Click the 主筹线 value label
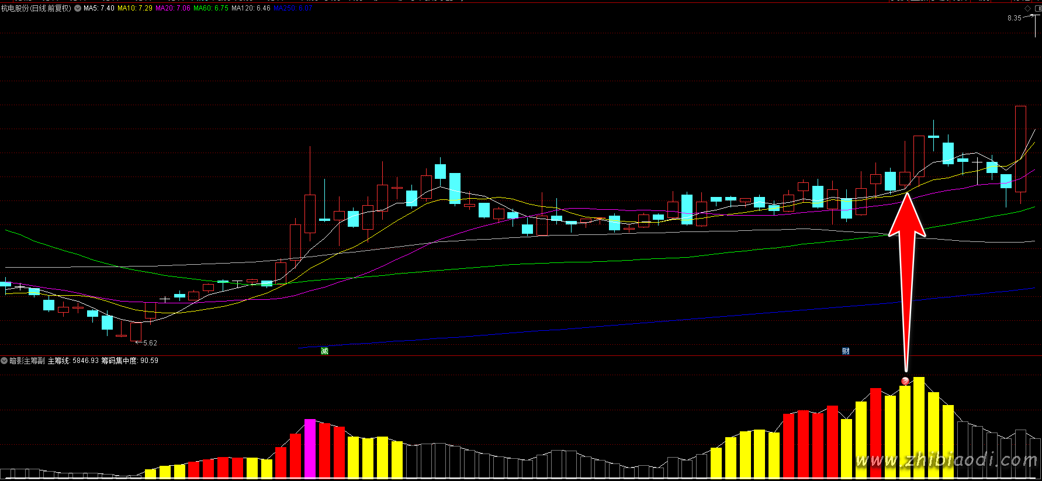1042x481 pixels. pyautogui.click(x=73, y=361)
